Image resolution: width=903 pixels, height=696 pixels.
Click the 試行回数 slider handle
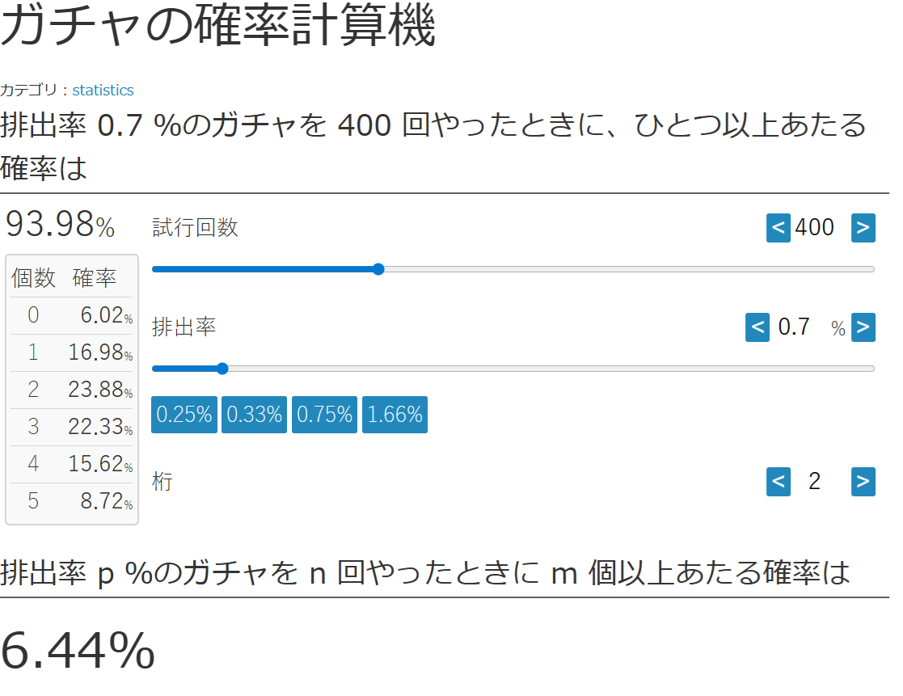[378, 269]
